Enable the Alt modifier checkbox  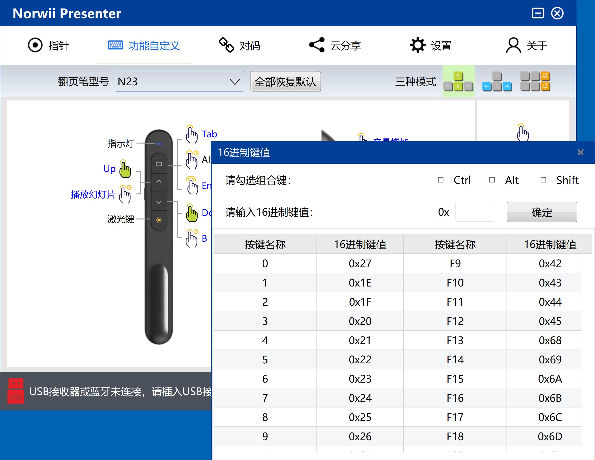[492, 180]
